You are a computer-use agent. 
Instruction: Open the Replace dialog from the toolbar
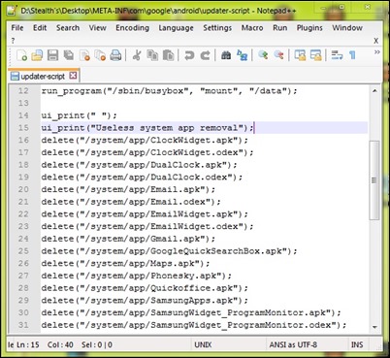(242, 55)
